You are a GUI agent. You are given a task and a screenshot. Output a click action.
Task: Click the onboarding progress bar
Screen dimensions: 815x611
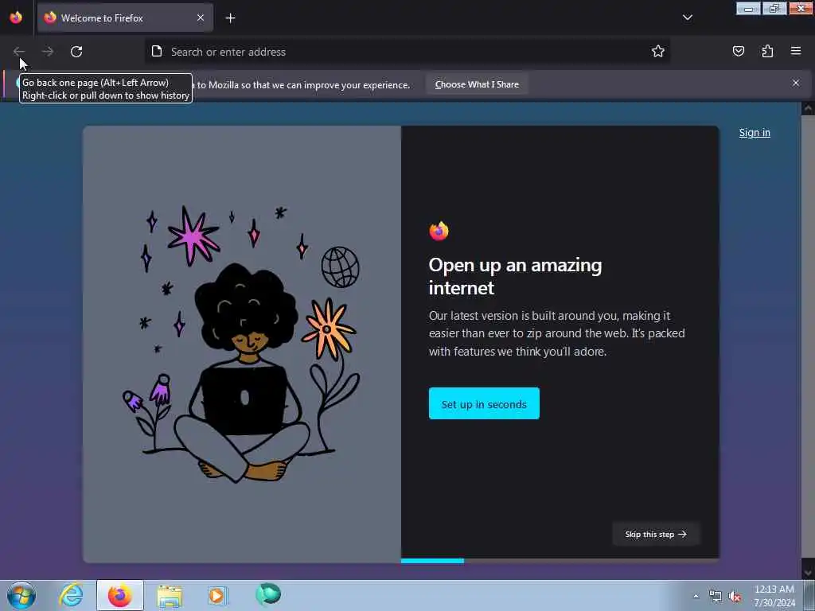(560, 561)
